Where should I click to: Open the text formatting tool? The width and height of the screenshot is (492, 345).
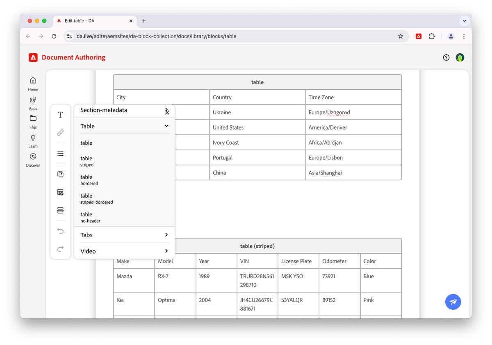pyautogui.click(x=60, y=115)
